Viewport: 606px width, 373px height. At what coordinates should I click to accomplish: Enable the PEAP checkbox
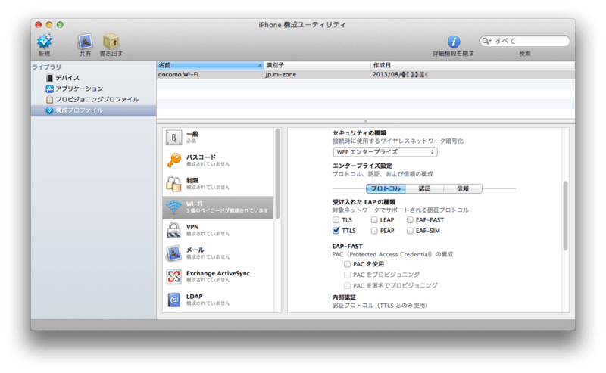[374, 231]
